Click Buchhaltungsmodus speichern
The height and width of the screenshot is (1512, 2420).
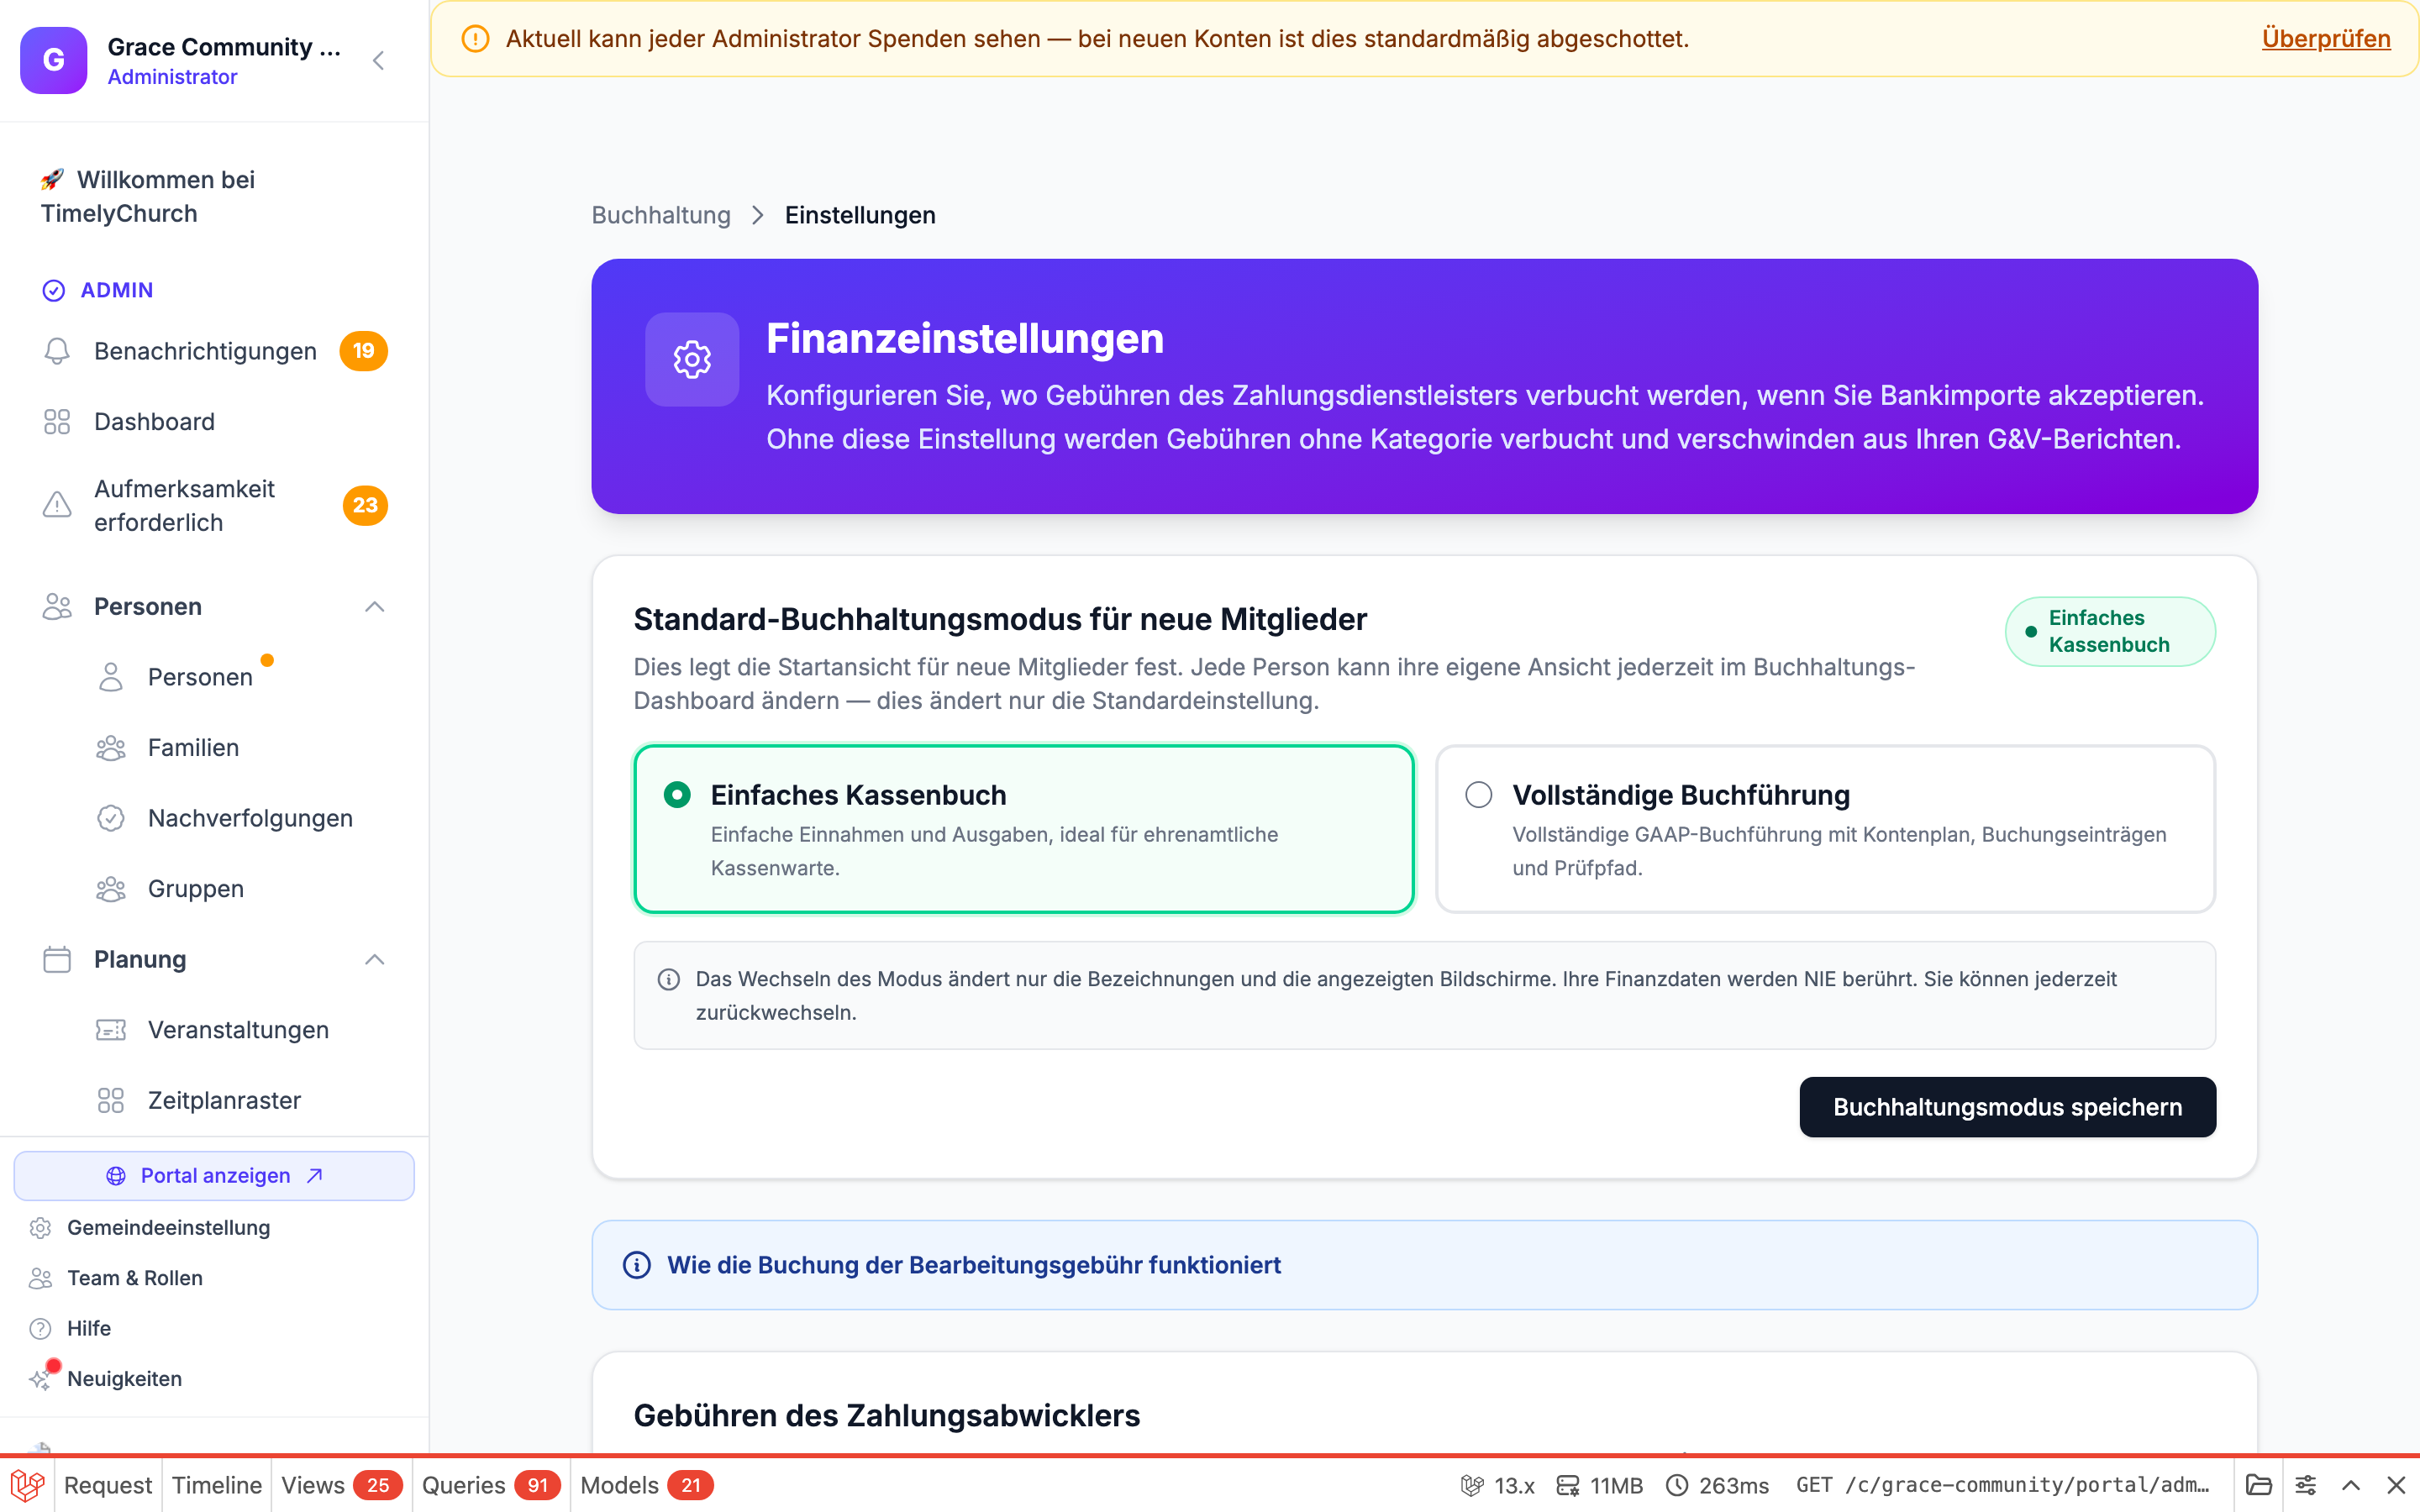[x=2007, y=1107]
